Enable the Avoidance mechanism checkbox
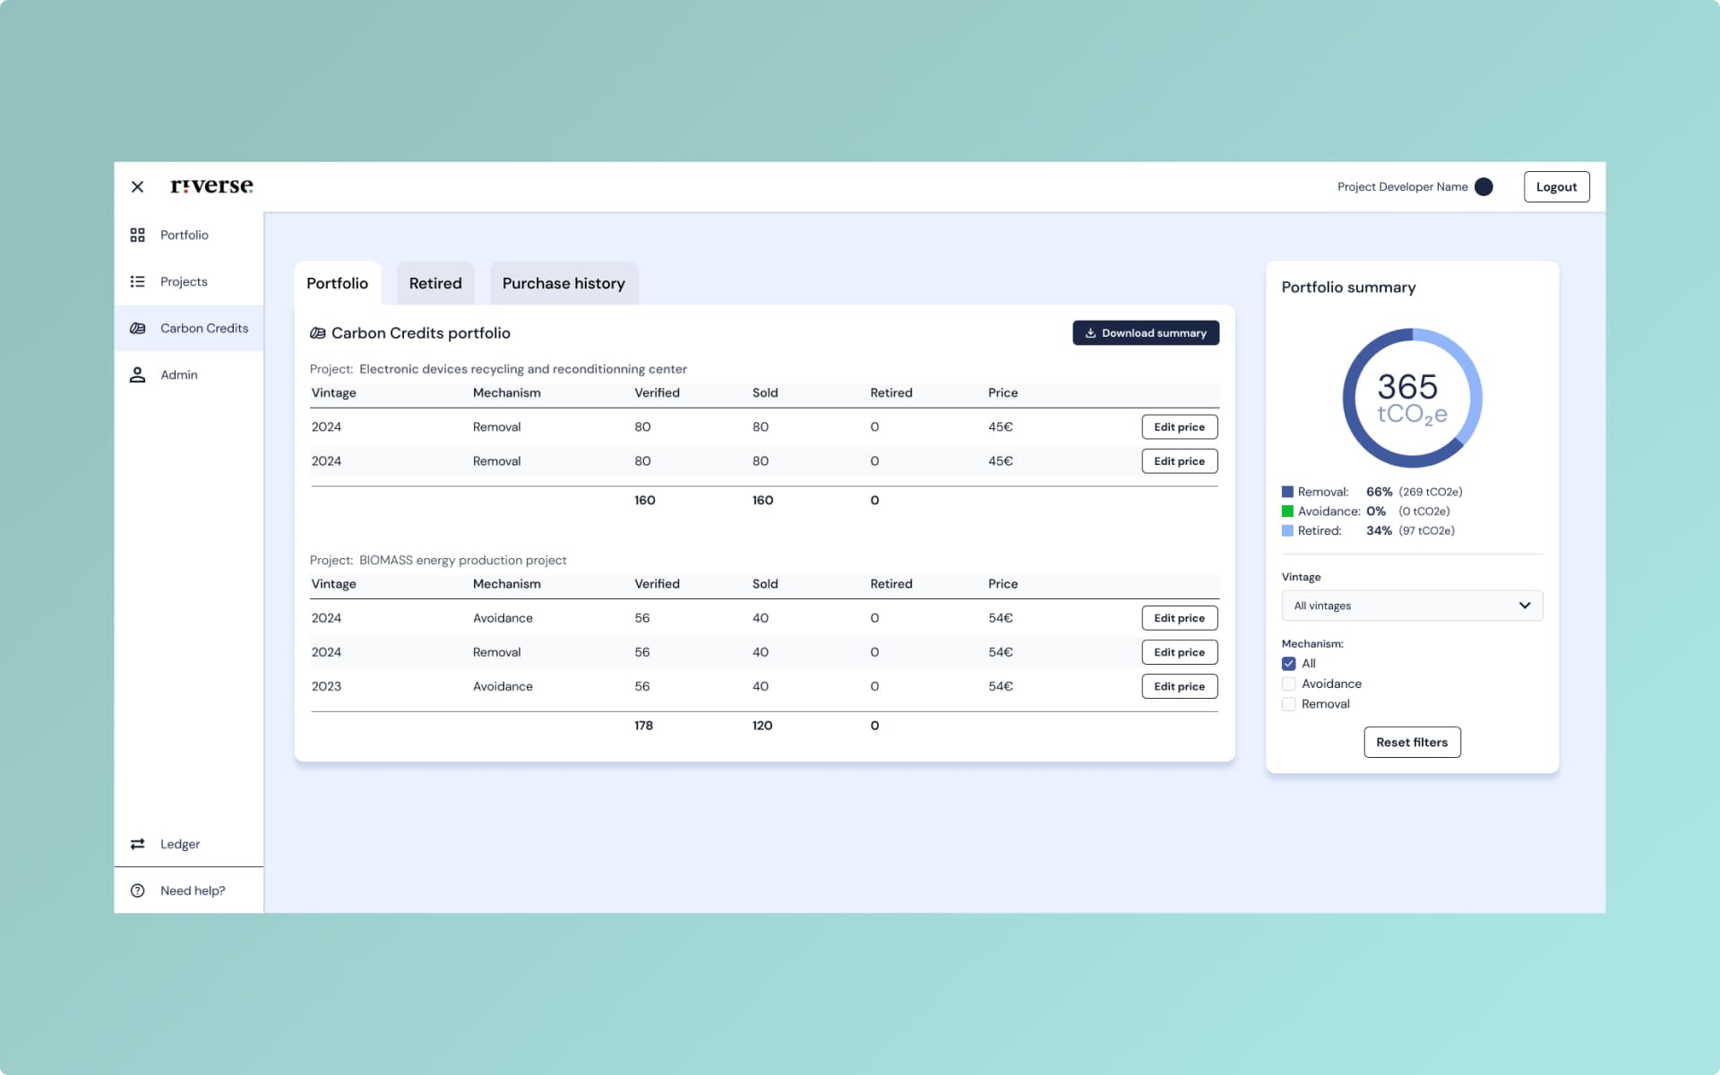Image resolution: width=1720 pixels, height=1075 pixels. pos(1288,684)
